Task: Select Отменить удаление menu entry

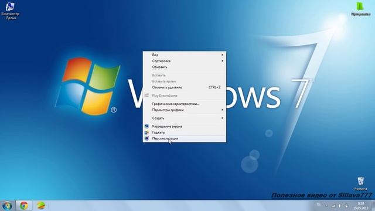Action: [185, 87]
